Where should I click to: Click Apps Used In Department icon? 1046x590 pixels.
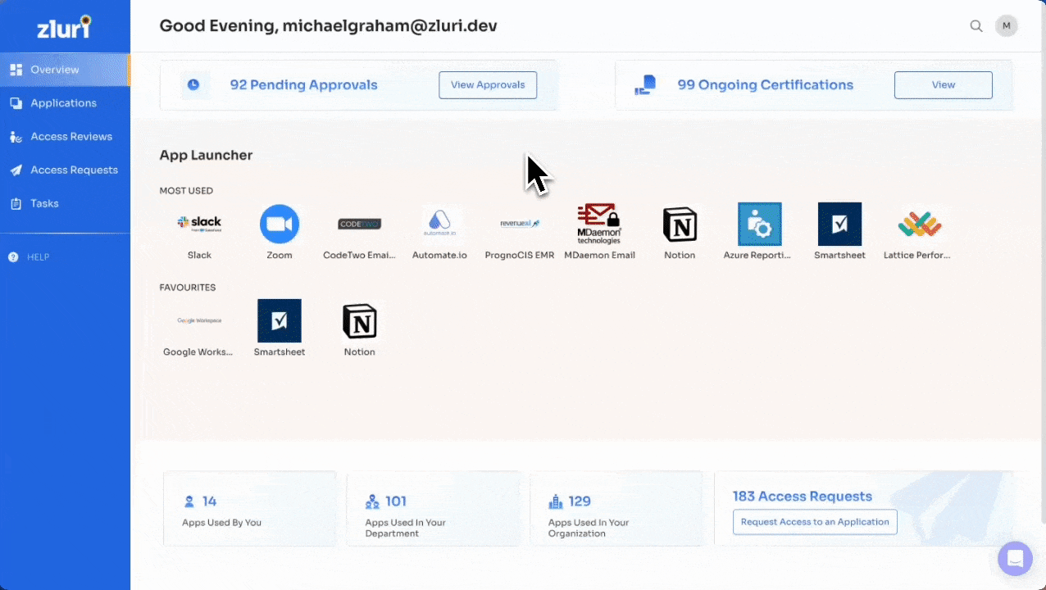click(x=373, y=501)
